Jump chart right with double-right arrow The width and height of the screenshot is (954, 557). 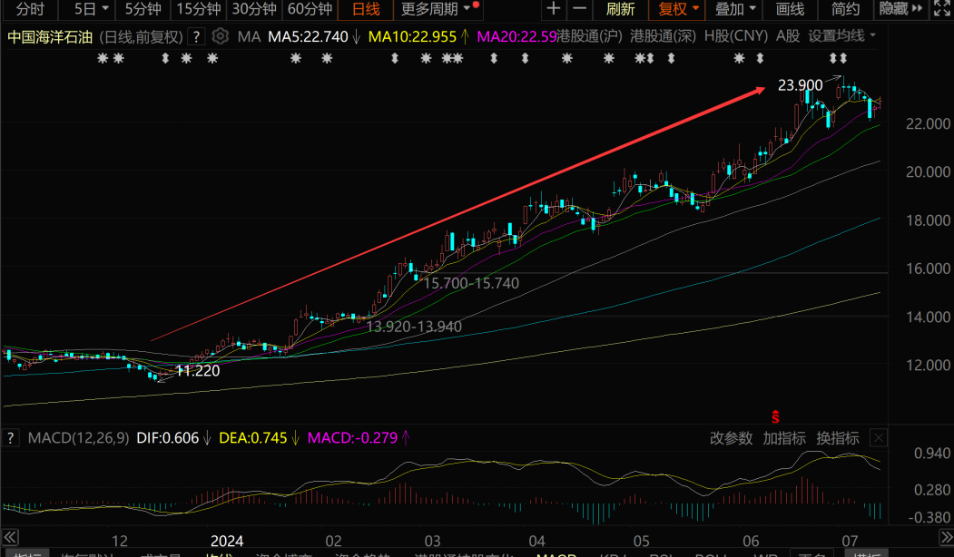pos(946,537)
